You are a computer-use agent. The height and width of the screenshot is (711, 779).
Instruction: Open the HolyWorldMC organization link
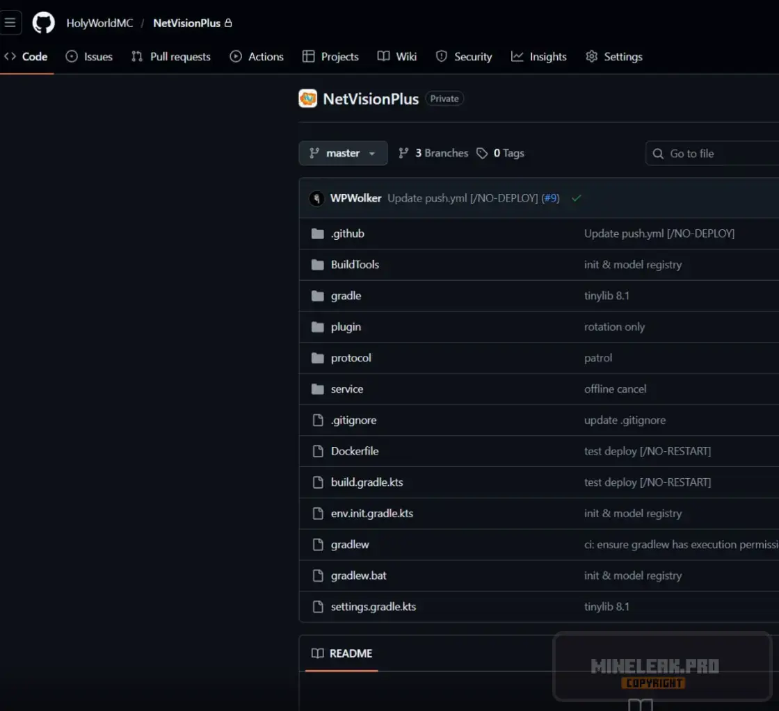coord(99,23)
